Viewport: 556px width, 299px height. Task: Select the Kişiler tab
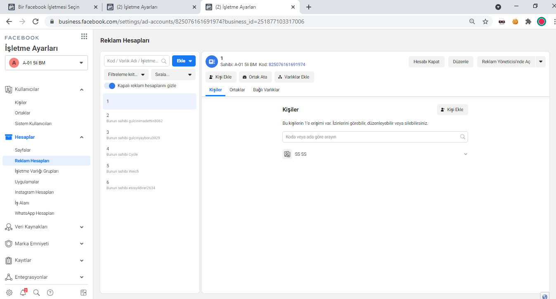(x=215, y=90)
